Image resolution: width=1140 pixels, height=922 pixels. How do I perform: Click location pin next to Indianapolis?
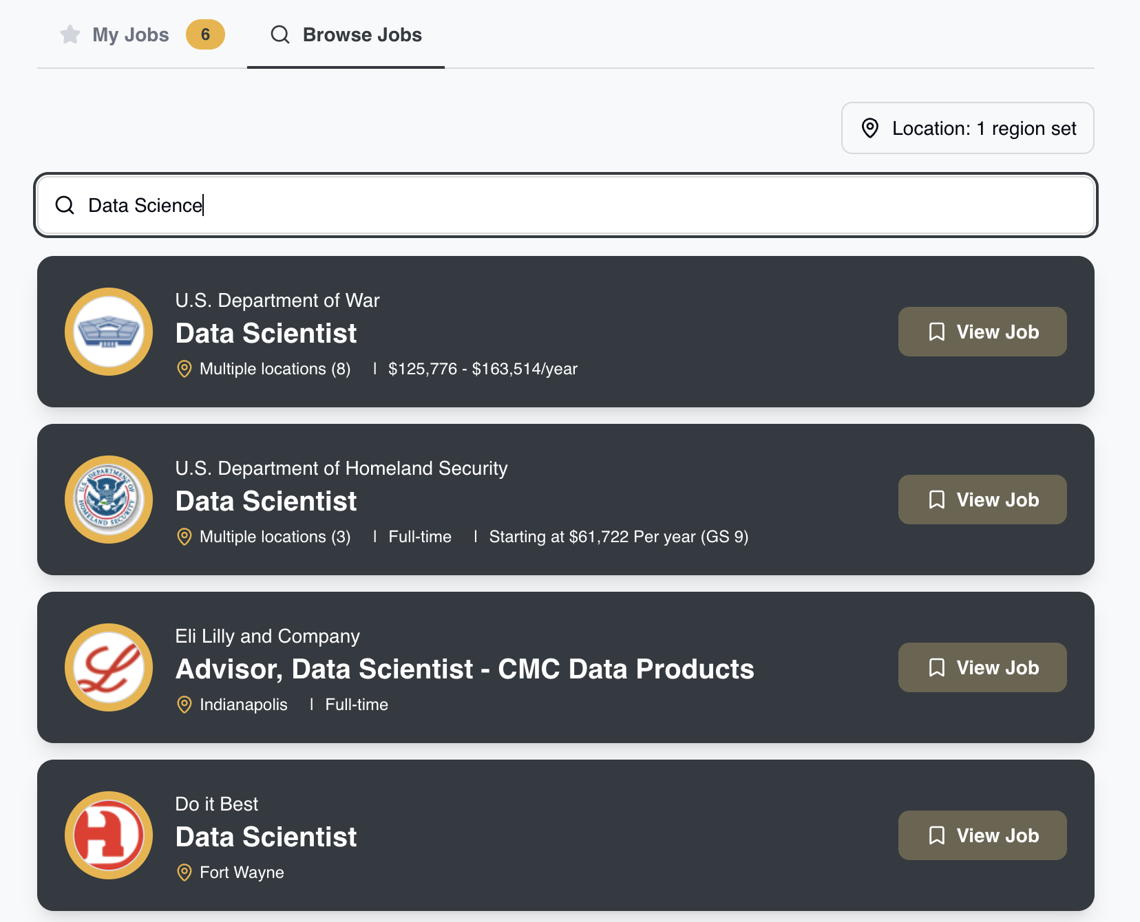click(x=184, y=705)
